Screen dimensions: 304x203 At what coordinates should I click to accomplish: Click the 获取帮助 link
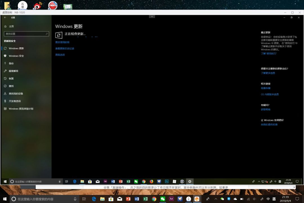(x=265, y=110)
